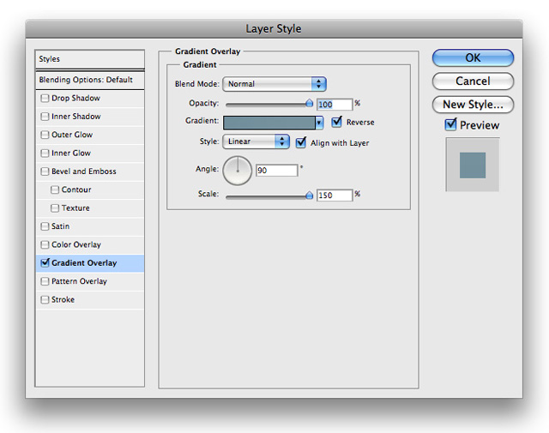Click the Opacity slider handle
This screenshot has height=433, width=549.
[309, 103]
